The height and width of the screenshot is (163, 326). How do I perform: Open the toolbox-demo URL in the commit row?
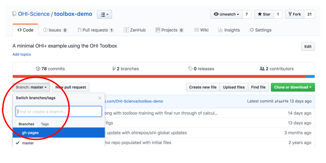[134, 101]
